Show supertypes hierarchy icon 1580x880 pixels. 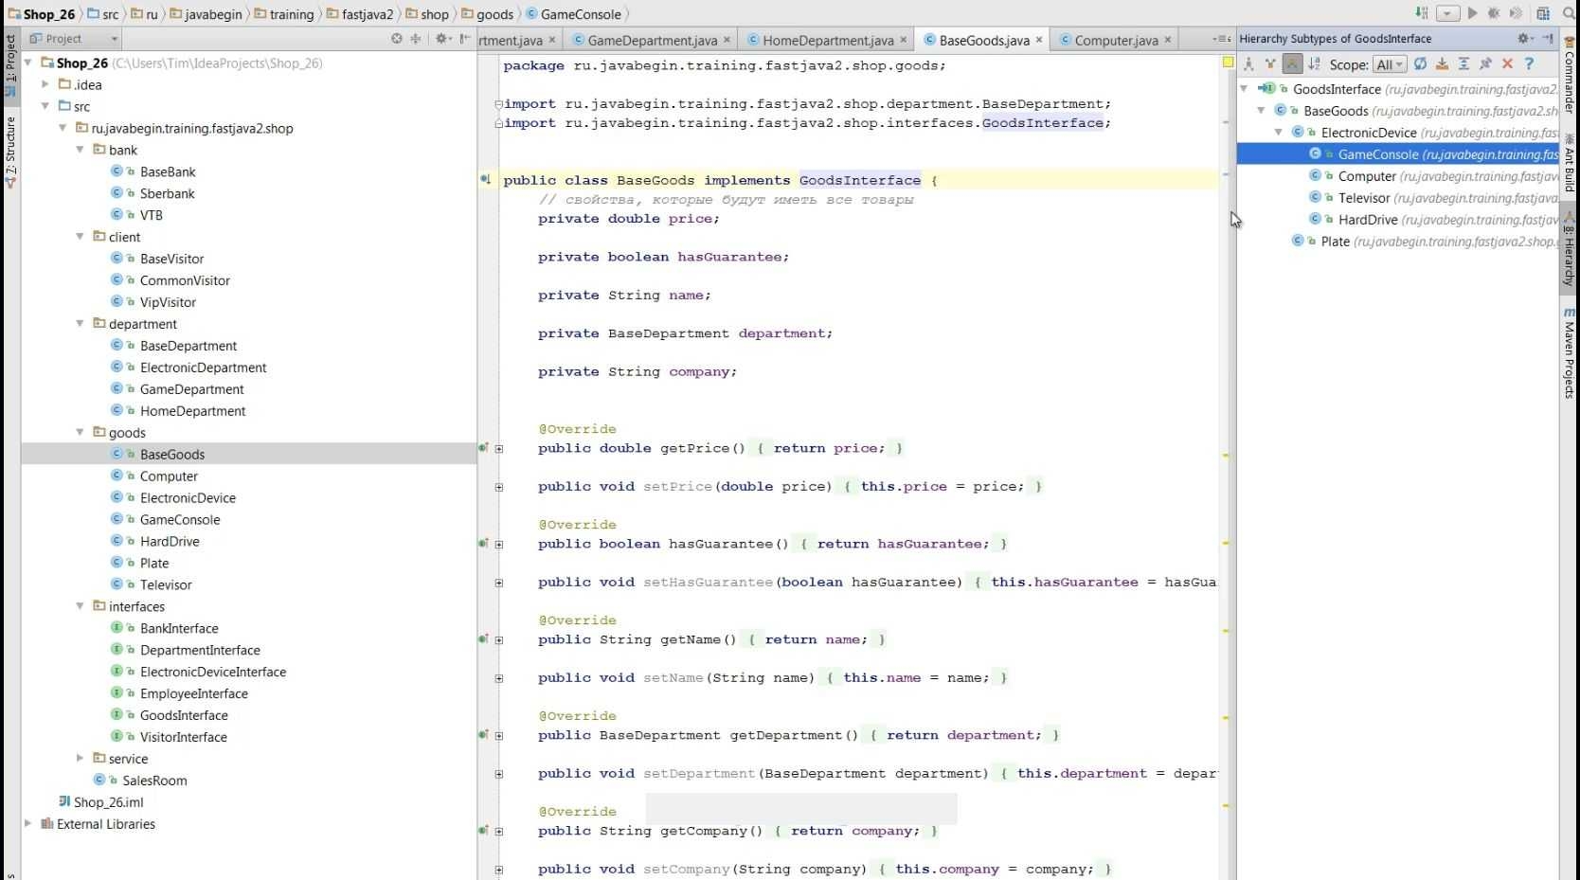pos(1270,63)
